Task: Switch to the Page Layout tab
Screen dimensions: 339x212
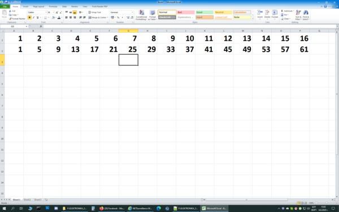Action: pyautogui.click(x=38, y=6)
